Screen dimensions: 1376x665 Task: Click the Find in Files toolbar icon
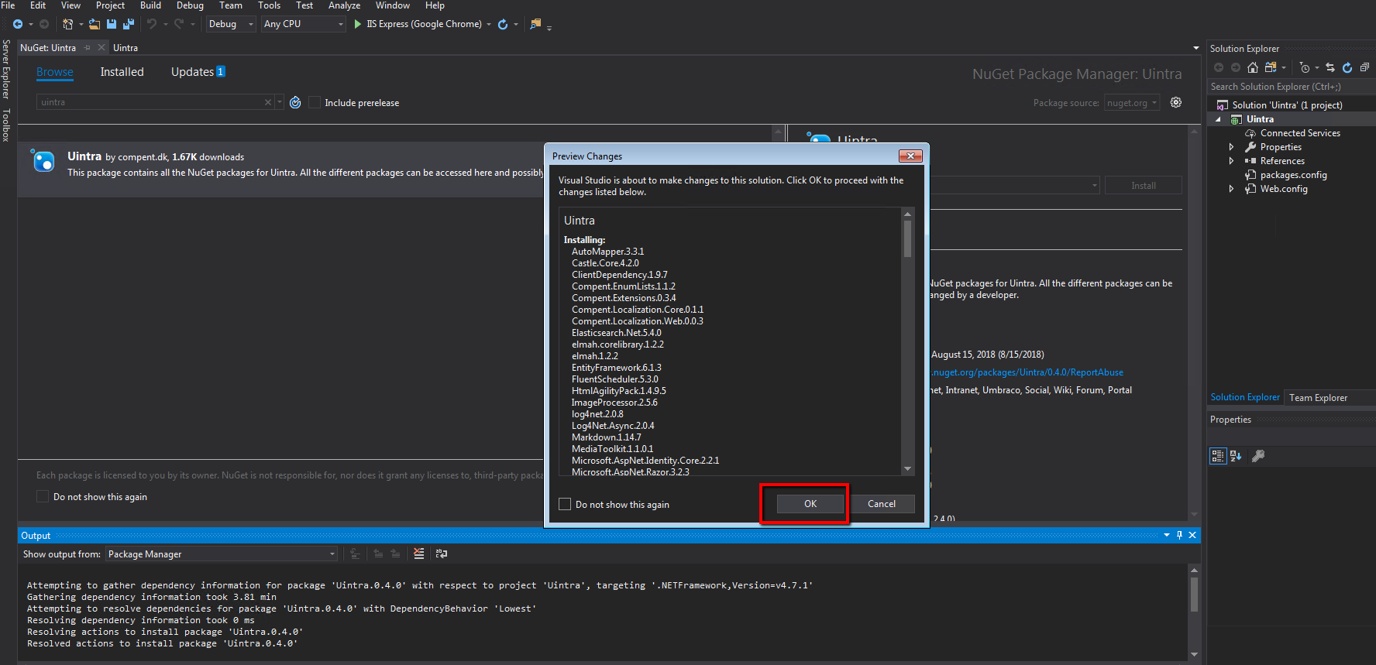[x=535, y=24]
